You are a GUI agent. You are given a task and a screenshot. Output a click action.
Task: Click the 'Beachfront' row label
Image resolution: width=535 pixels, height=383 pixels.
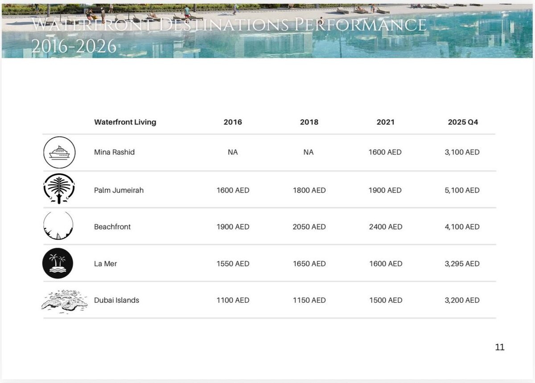click(x=112, y=227)
